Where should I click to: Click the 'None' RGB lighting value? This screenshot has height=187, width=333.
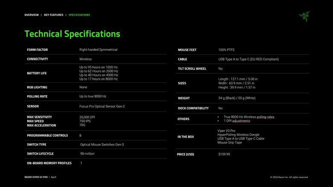click(x=83, y=87)
